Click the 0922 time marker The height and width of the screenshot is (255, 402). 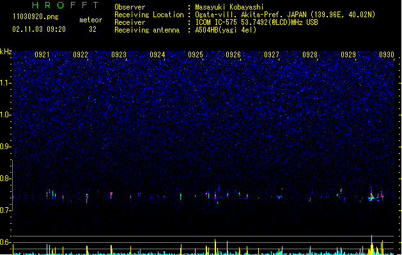point(81,55)
